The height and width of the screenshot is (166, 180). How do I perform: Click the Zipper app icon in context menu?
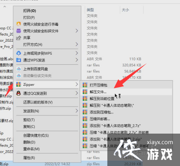(x=19, y=85)
